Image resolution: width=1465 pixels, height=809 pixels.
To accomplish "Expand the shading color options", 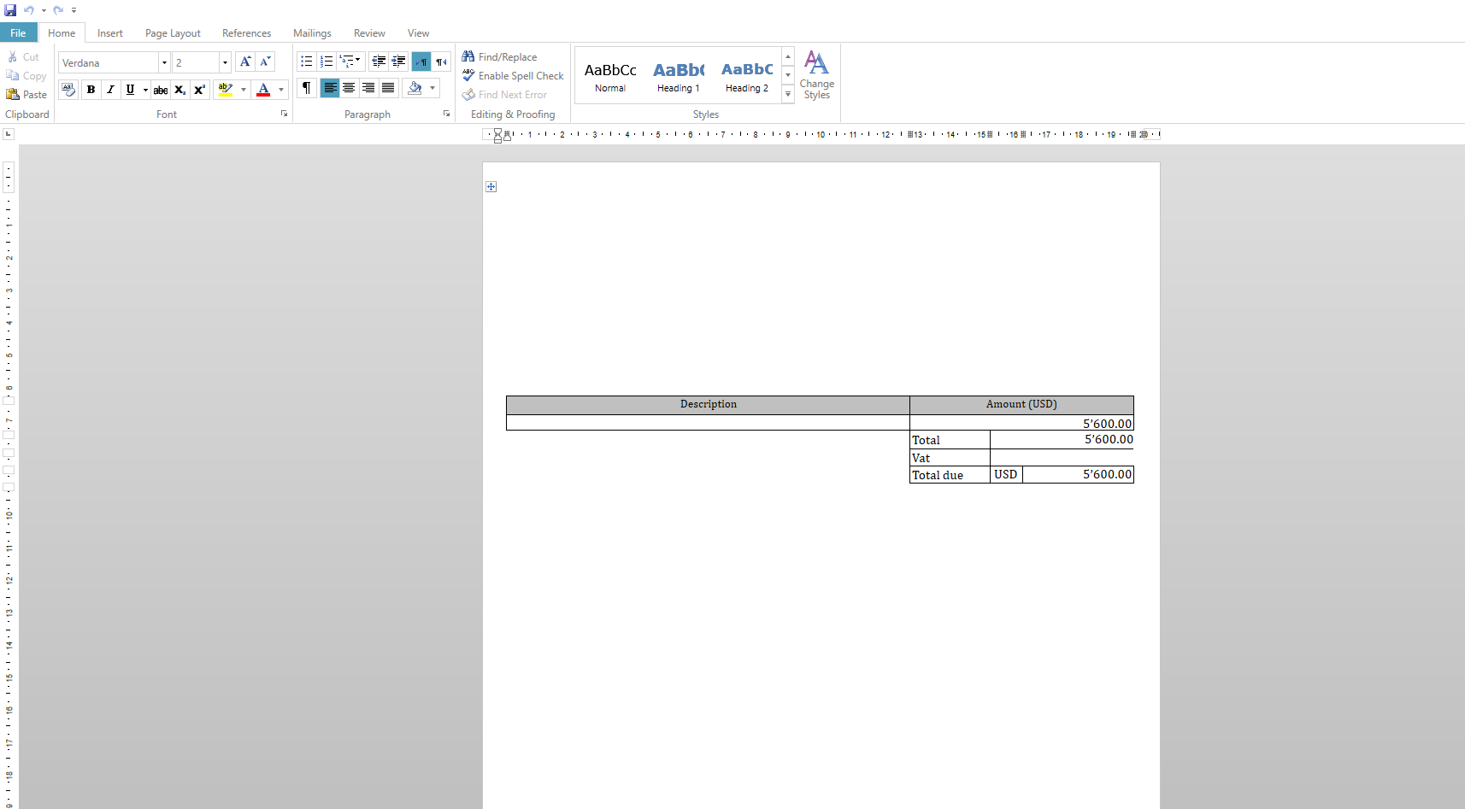I will pyautogui.click(x=432, y=88).
